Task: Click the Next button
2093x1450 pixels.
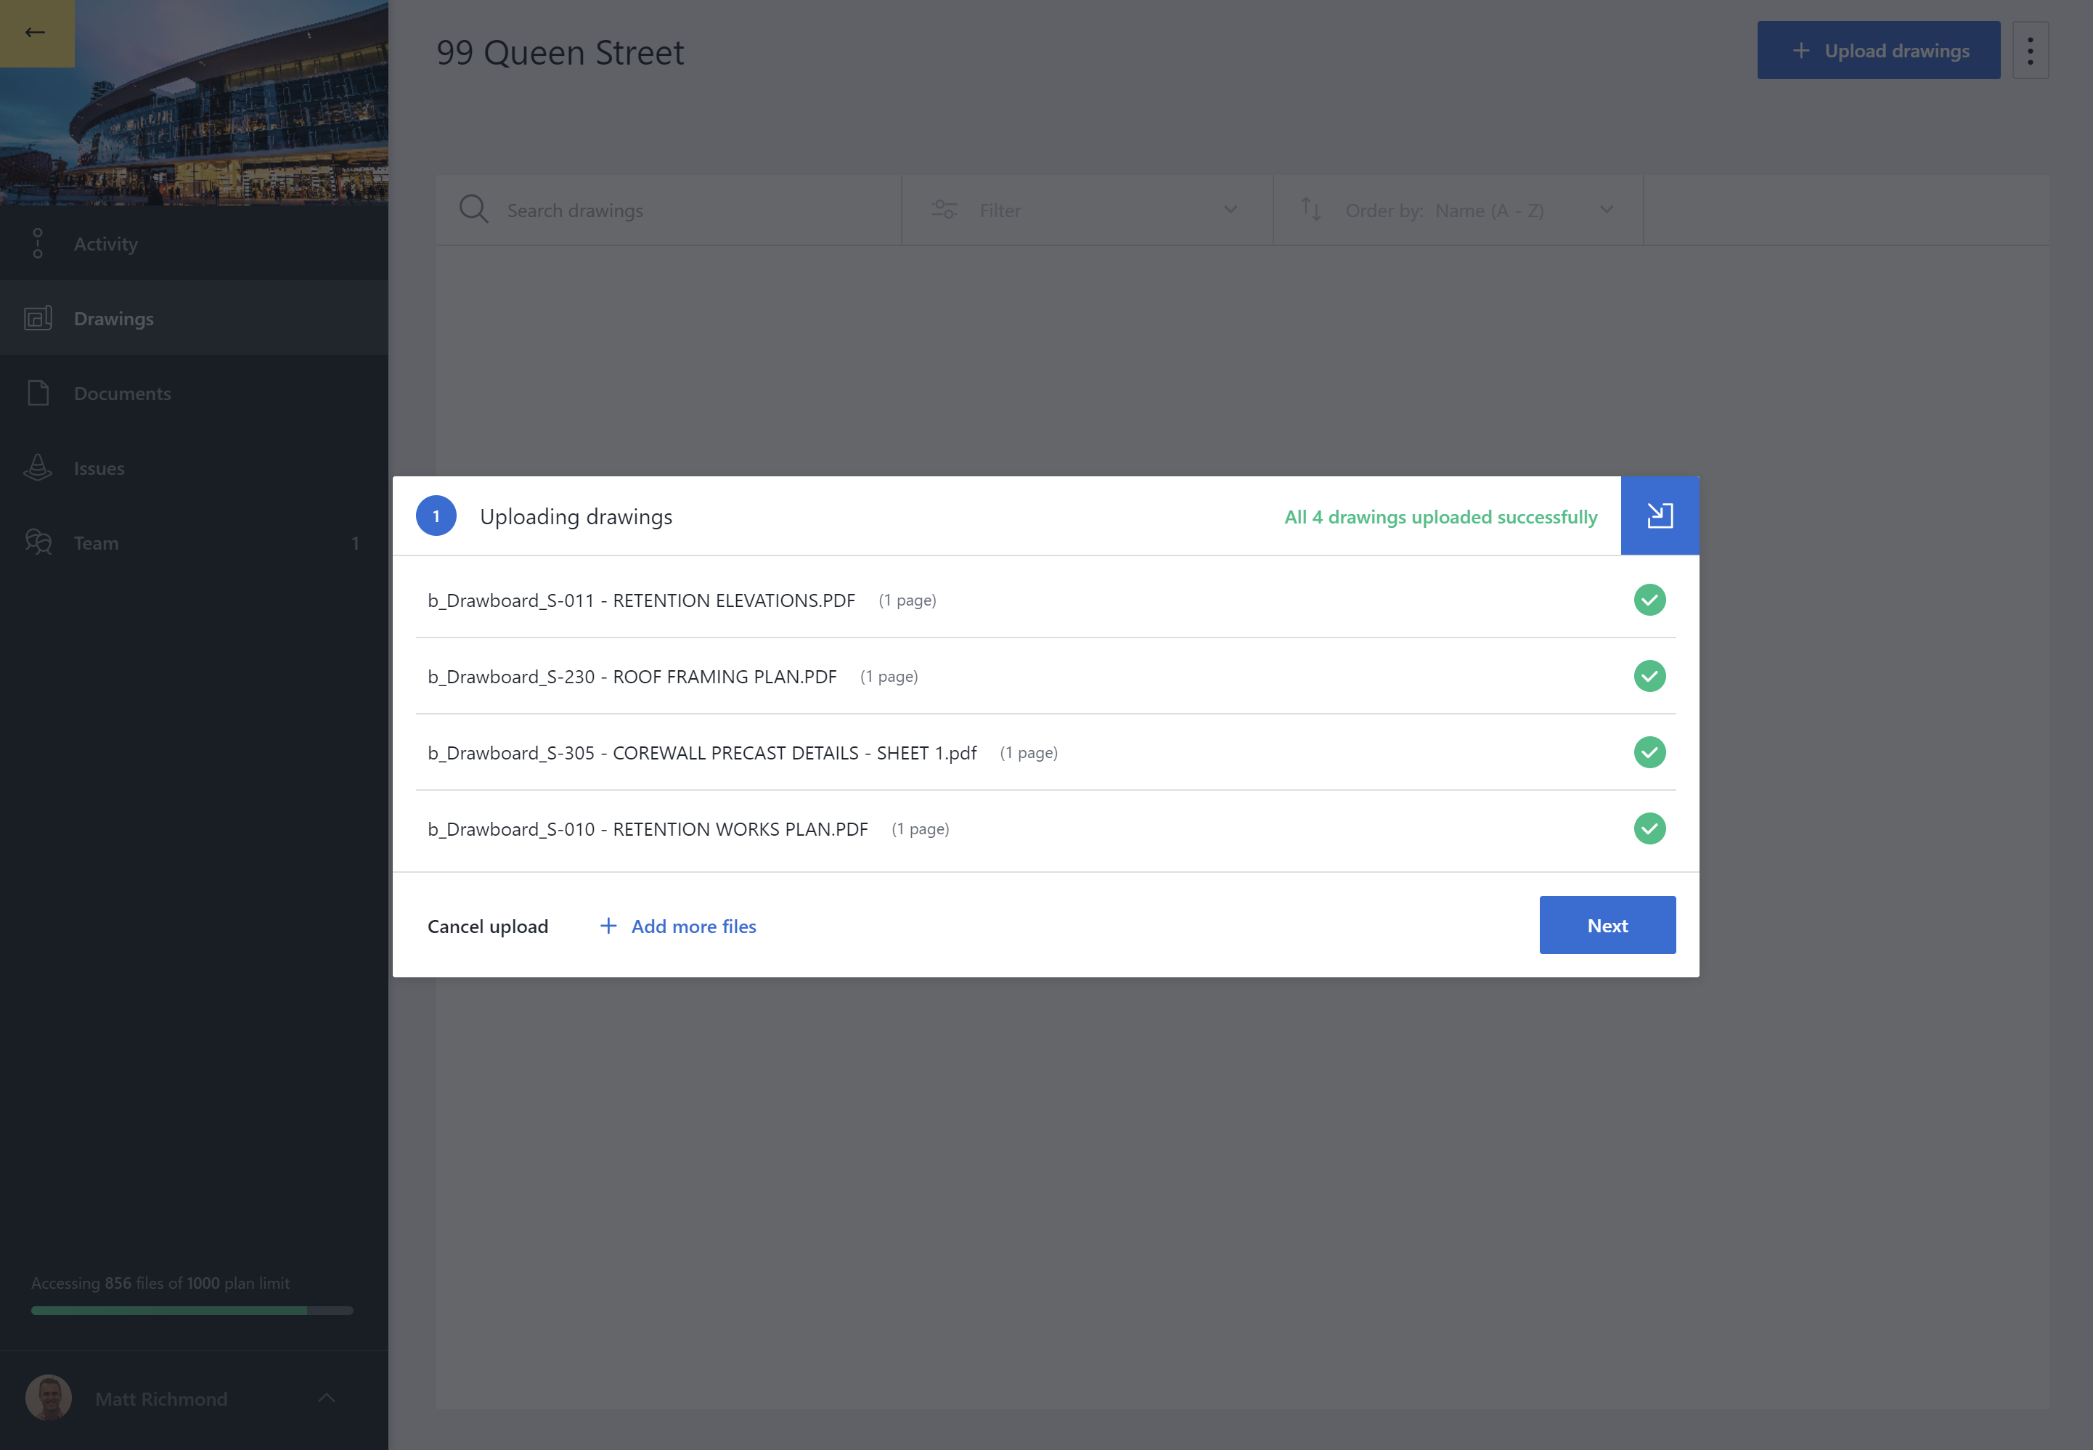Action: 1607,925
